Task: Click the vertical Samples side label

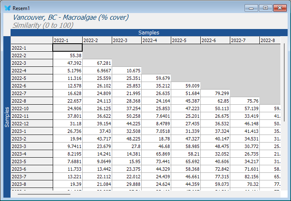Action: point(7,117)
